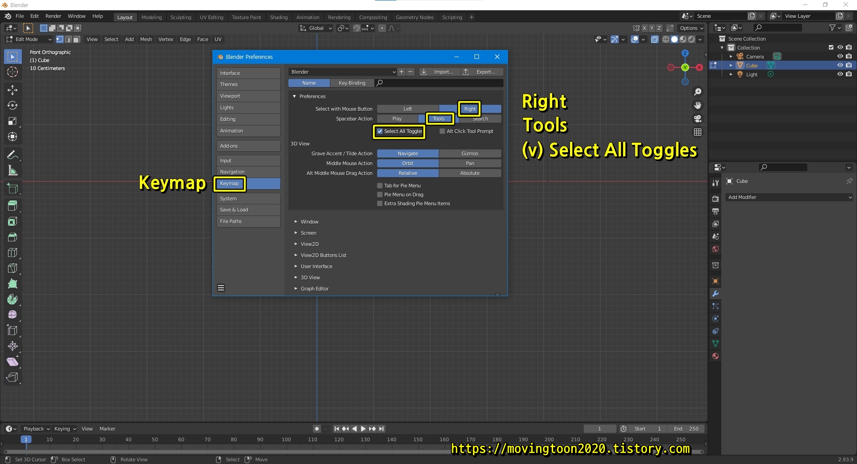Screen dimensions: 857x464
Task: Open the Keymap preferences tab
Action: pyautogui.click(x=249, y=183)
